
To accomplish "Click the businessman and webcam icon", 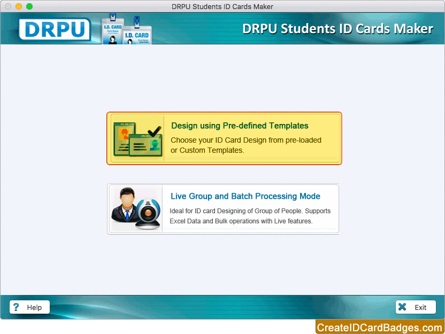I will [136, 208].
